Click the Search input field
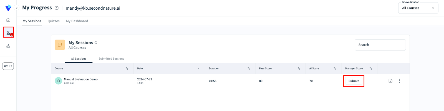Image resolution: width=444 pixels, height=111 pixels. [380, 45]
